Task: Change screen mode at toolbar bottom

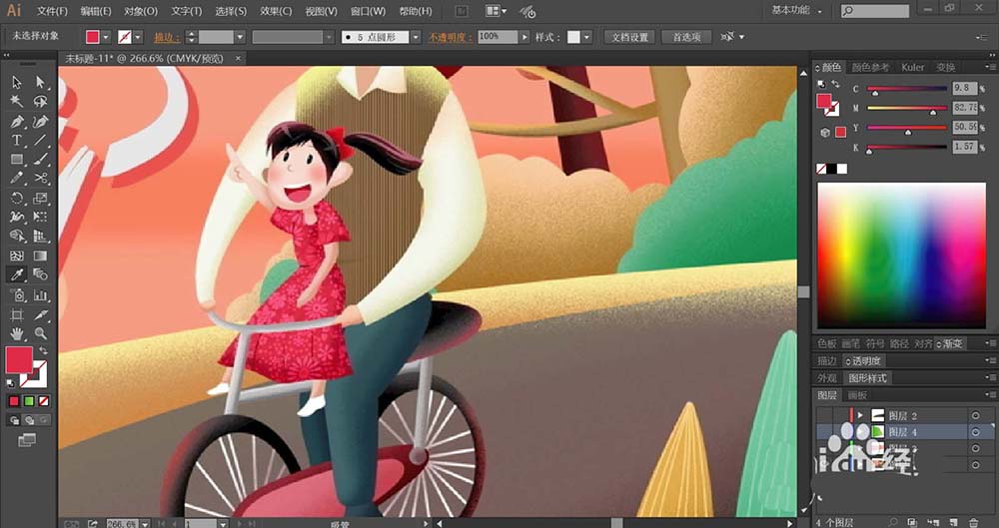Action: (27, 440)
